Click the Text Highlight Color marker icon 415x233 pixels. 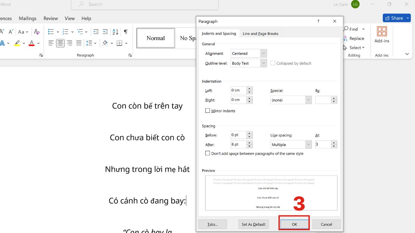coord(17,43)
